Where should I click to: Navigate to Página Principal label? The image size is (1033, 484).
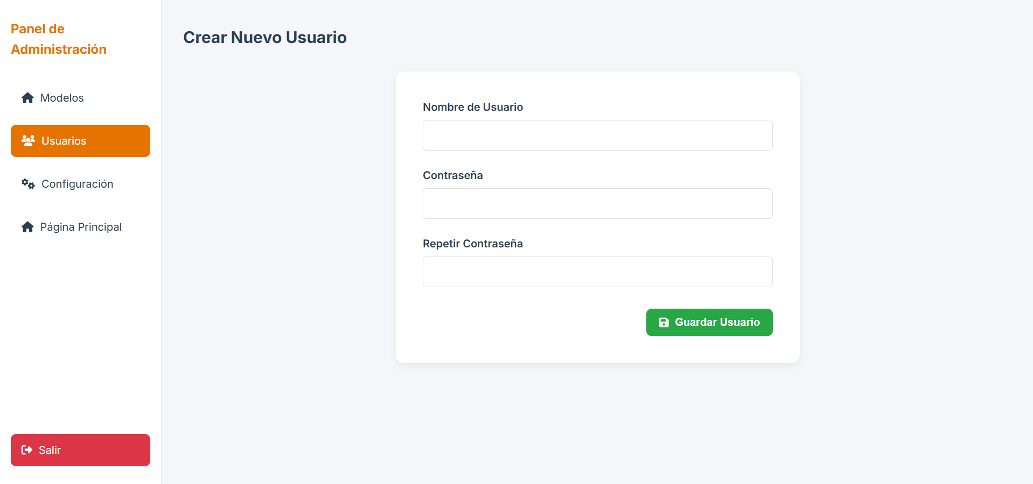(81, 227)
